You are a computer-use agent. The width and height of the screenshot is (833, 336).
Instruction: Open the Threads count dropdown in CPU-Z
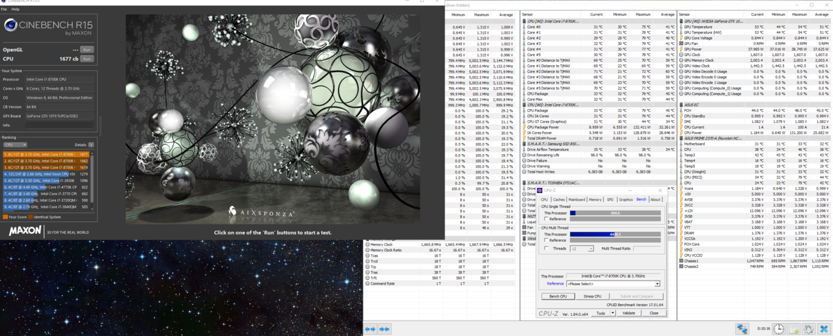click(582, 248)
